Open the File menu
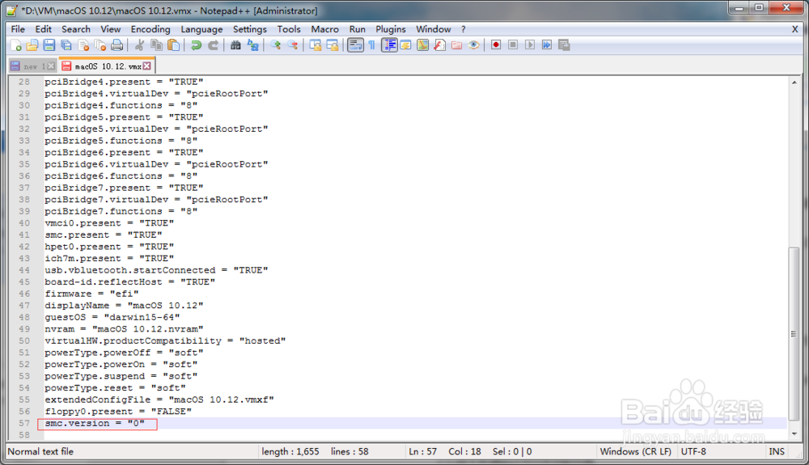809x465 pixels. pos(18,29)
